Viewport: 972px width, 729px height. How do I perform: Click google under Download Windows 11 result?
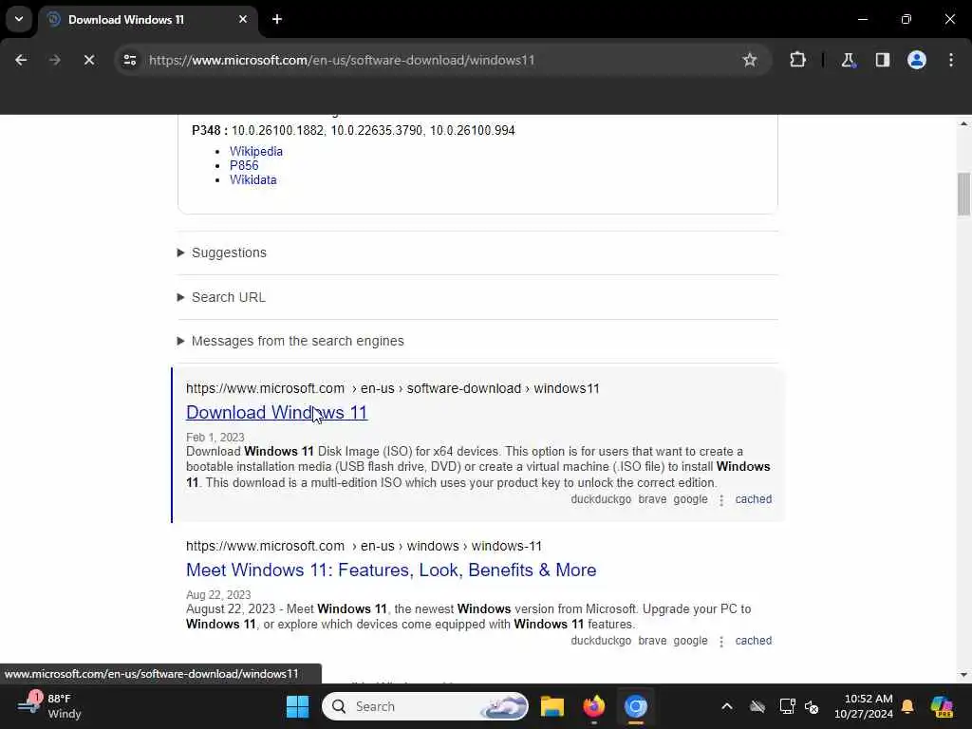click(691, 499)
